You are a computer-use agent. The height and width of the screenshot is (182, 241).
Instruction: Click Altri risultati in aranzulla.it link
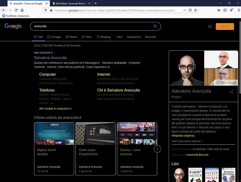click(x=55, y=108)
